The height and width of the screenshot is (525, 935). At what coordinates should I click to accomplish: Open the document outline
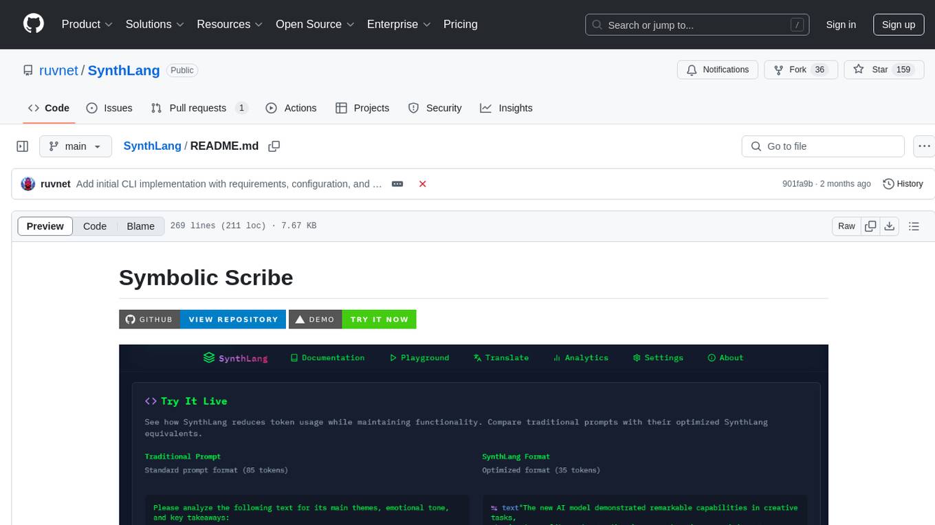tap(914, 226)
